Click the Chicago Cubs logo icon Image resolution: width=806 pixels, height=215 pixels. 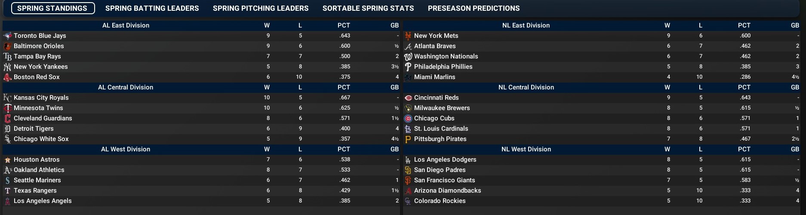tap(408, 118)
